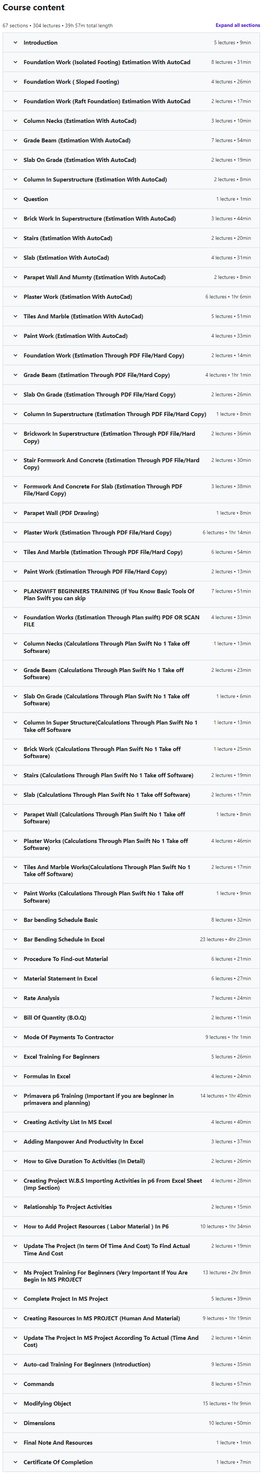Open the Rate Analysis section
The height and width of the screenshot is (1476, 263).
tap(41, 998)
